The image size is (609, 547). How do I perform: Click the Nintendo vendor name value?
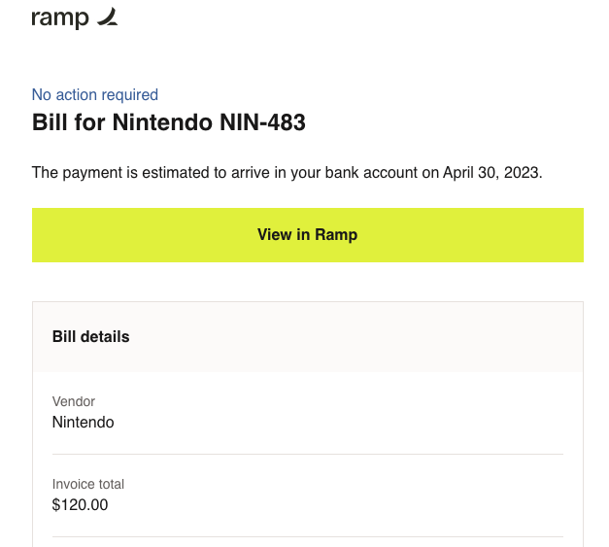(x=84, y=423)
